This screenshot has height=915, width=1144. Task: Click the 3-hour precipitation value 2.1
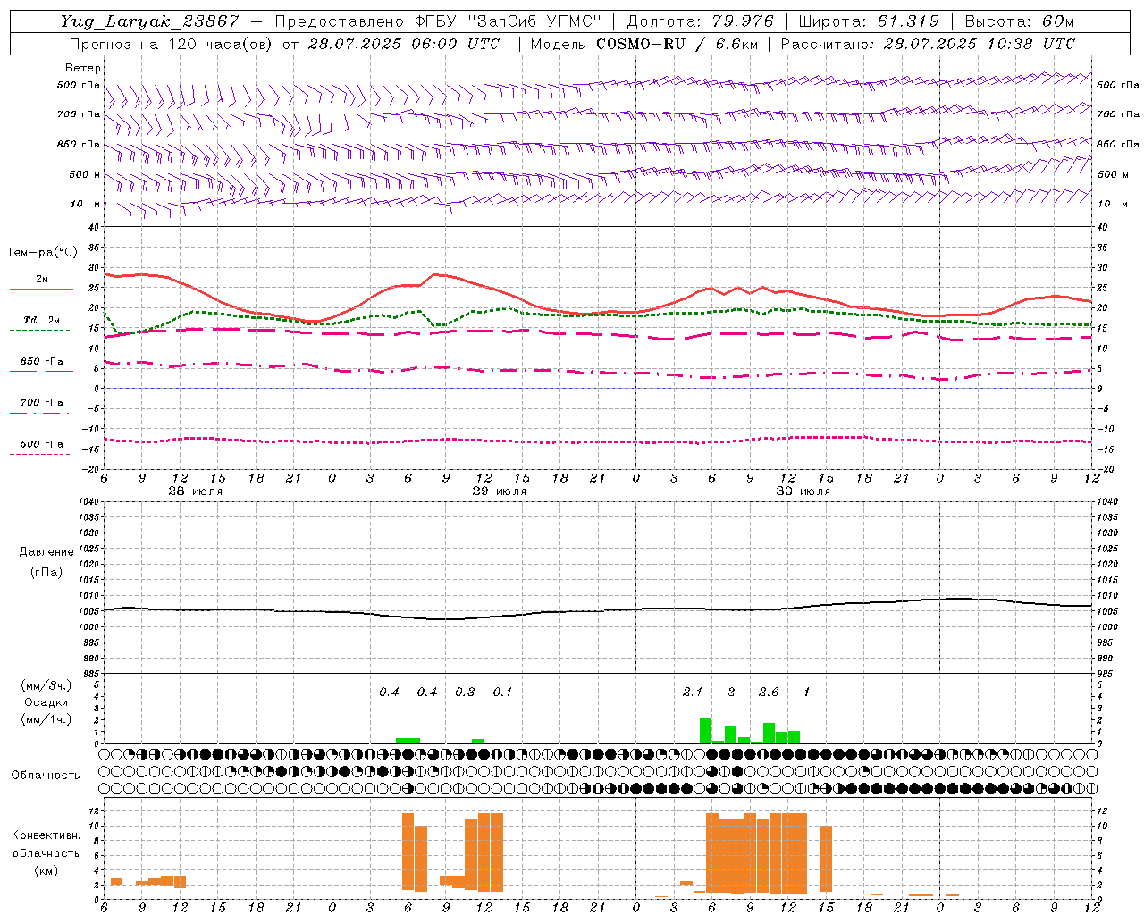tap(693, 692)
